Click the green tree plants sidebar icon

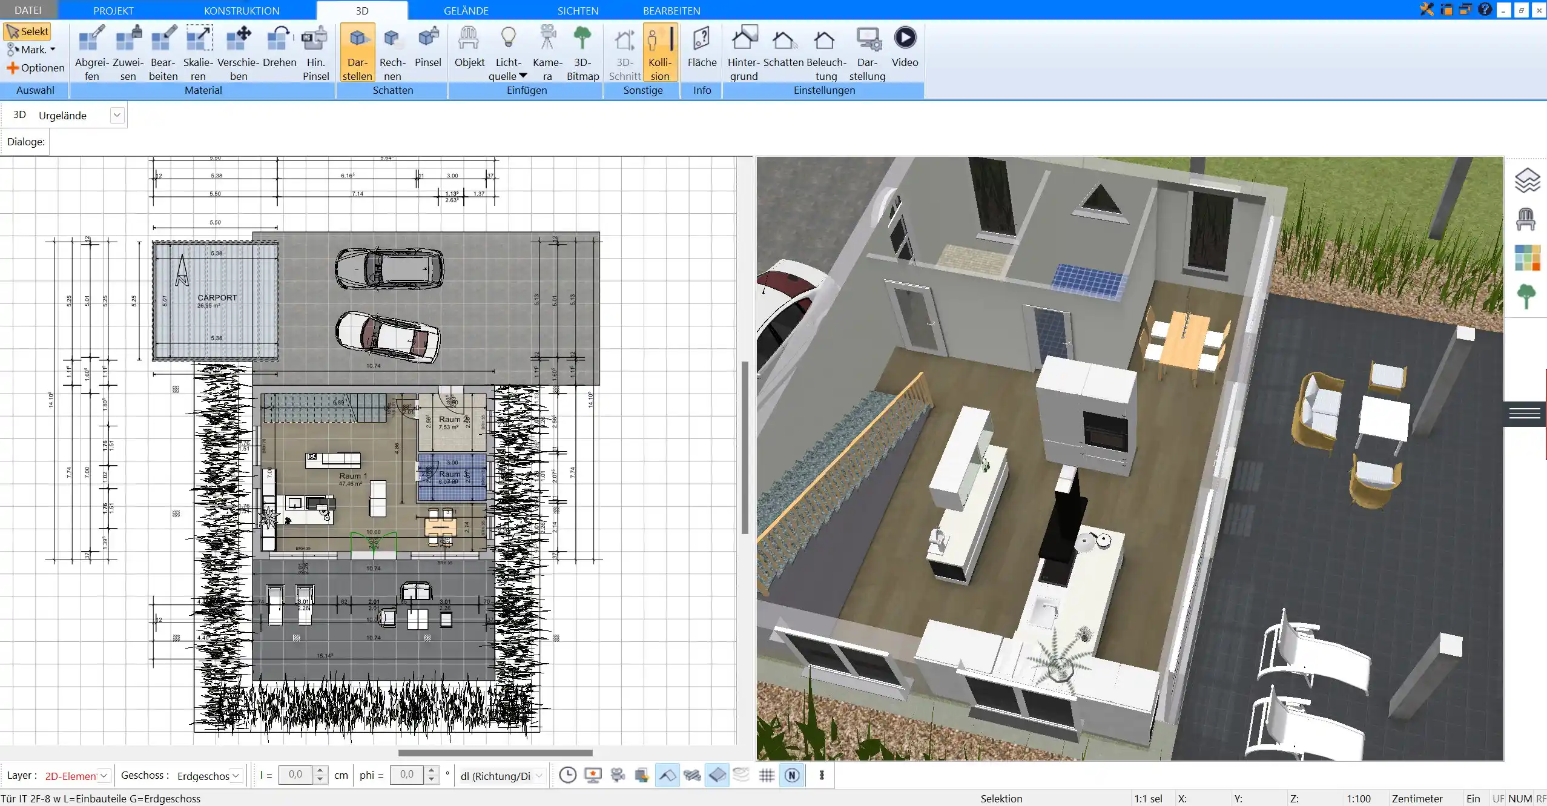click(x=1526, y=296)
